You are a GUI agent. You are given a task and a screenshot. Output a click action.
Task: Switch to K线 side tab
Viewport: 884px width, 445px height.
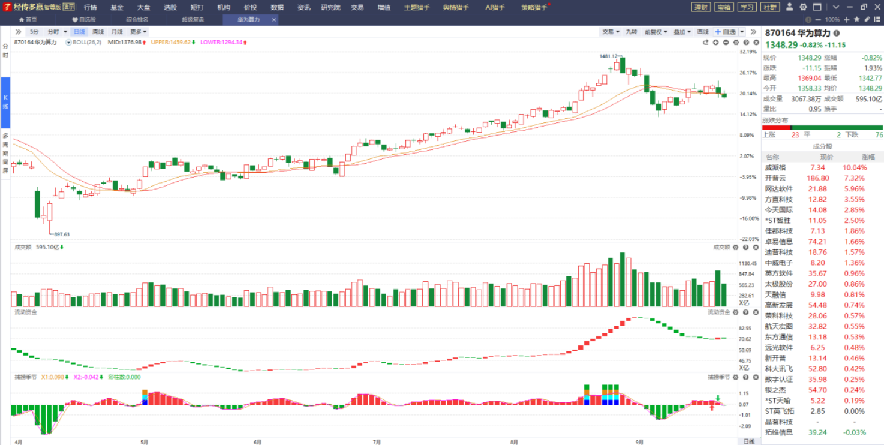pyautogui.click(x=5, y=102)
